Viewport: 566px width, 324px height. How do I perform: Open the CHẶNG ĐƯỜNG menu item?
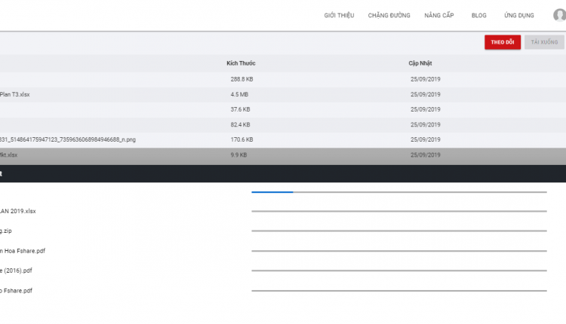pos(389,16)
